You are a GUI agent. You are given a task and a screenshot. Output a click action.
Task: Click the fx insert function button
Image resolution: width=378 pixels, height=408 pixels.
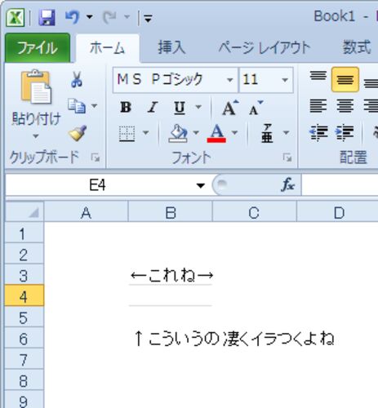[x=288, y=185]
